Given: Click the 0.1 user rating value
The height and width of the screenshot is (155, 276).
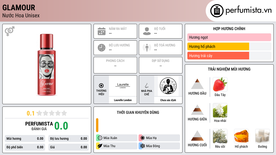Looking at the screenshot, I should [31, 113].
